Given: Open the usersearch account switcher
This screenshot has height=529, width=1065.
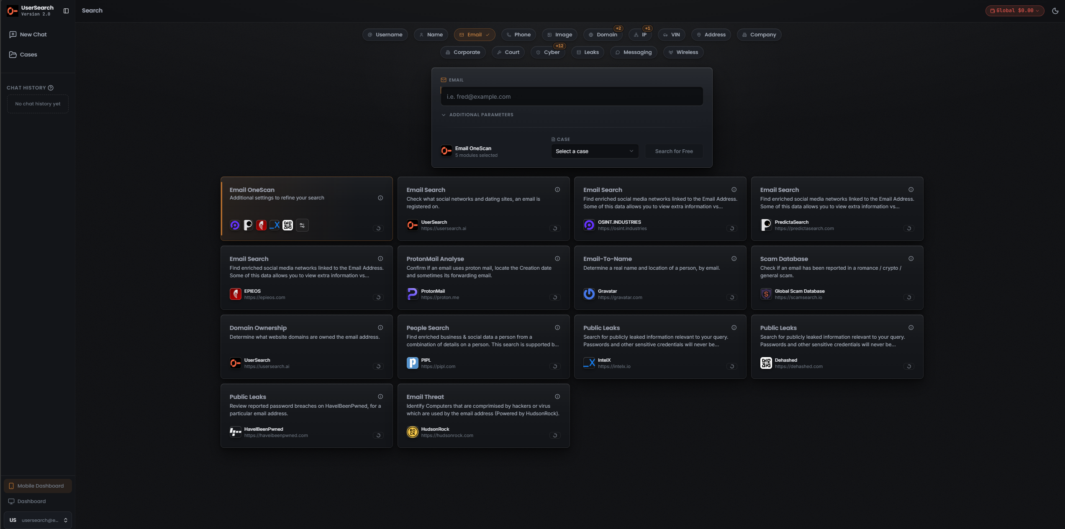Looking at the screenshot, I should 38,520.
